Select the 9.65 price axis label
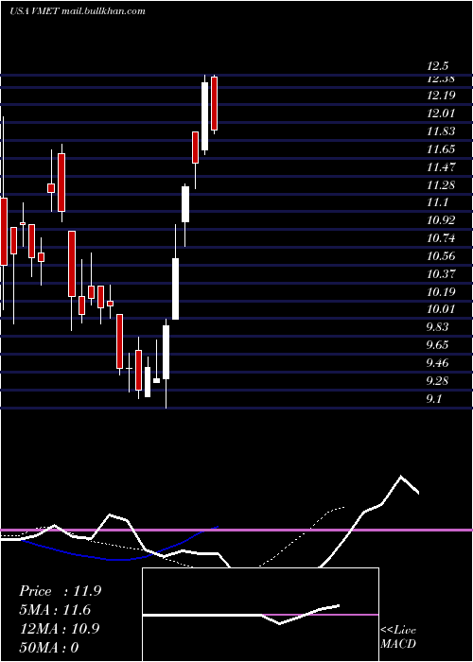473x662 pixels. [x=438, y=345]
